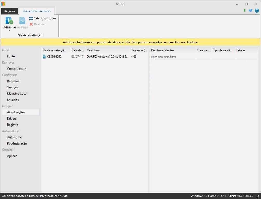Click the Selecionar todos label
The image size is (261, 199).
[x=45, y=18]
